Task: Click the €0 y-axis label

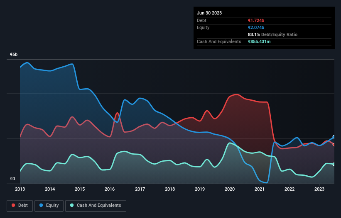Action: pos(12,179)
